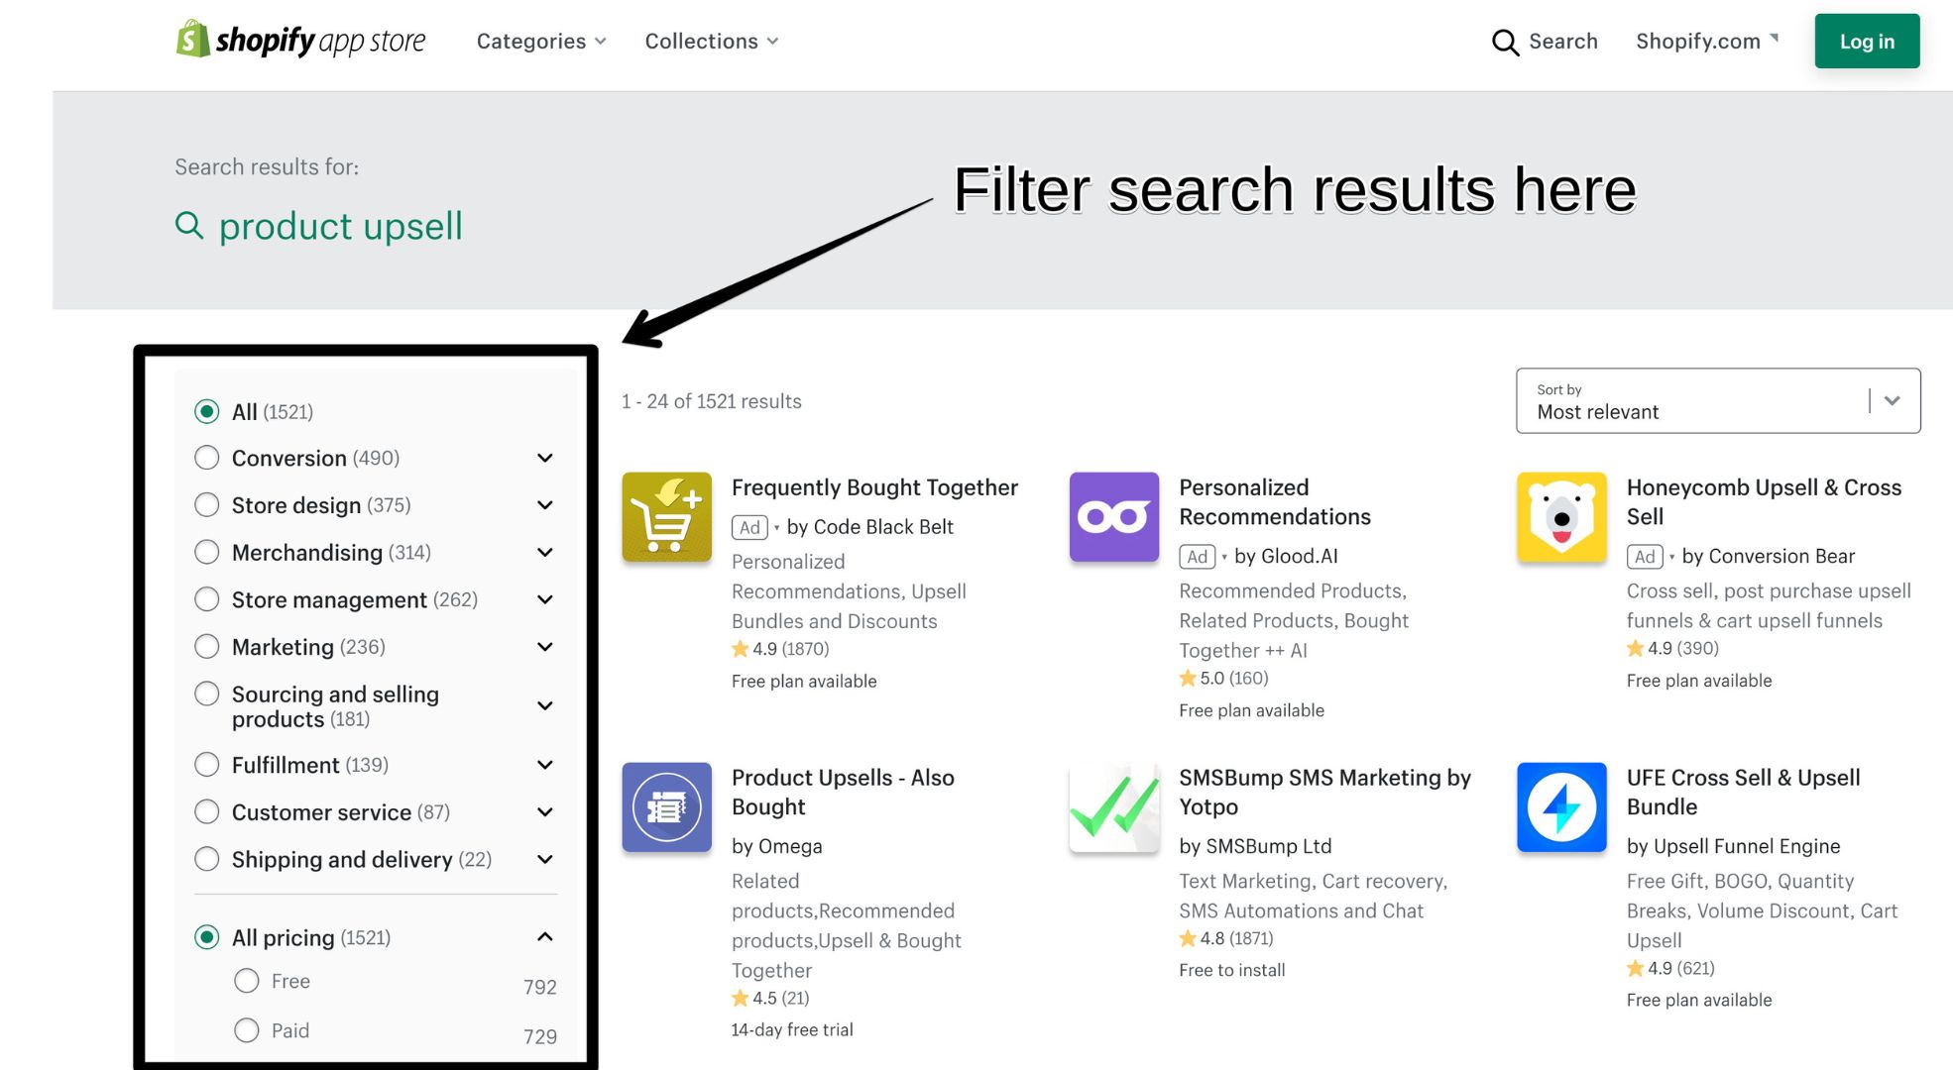
Task: Open the Sort by Most relevant dropdown
Action: click(1718, 400)
